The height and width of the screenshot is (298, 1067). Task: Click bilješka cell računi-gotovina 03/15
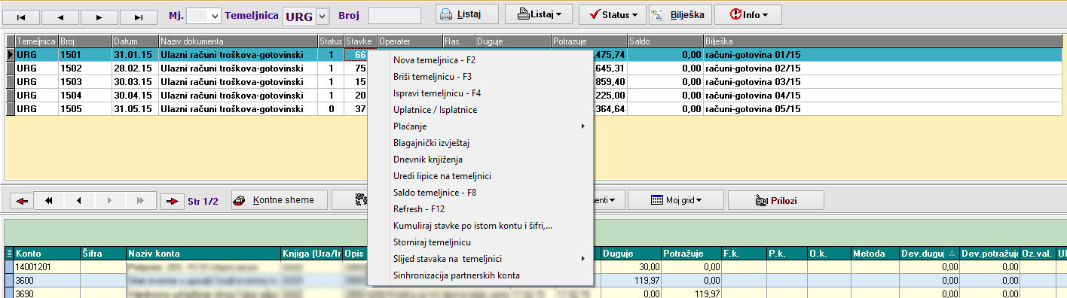(883, 82)
